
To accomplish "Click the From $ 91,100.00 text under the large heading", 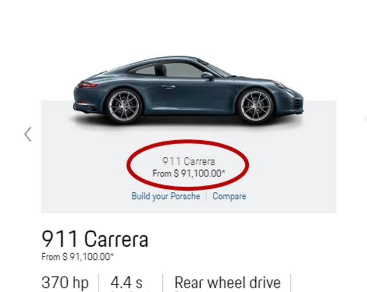I will pyautogui.click(x=77, y=257).
